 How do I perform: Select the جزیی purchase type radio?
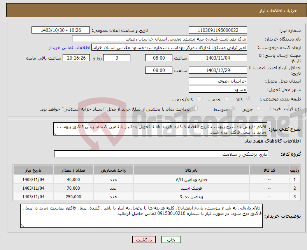(x=258, y=109)
